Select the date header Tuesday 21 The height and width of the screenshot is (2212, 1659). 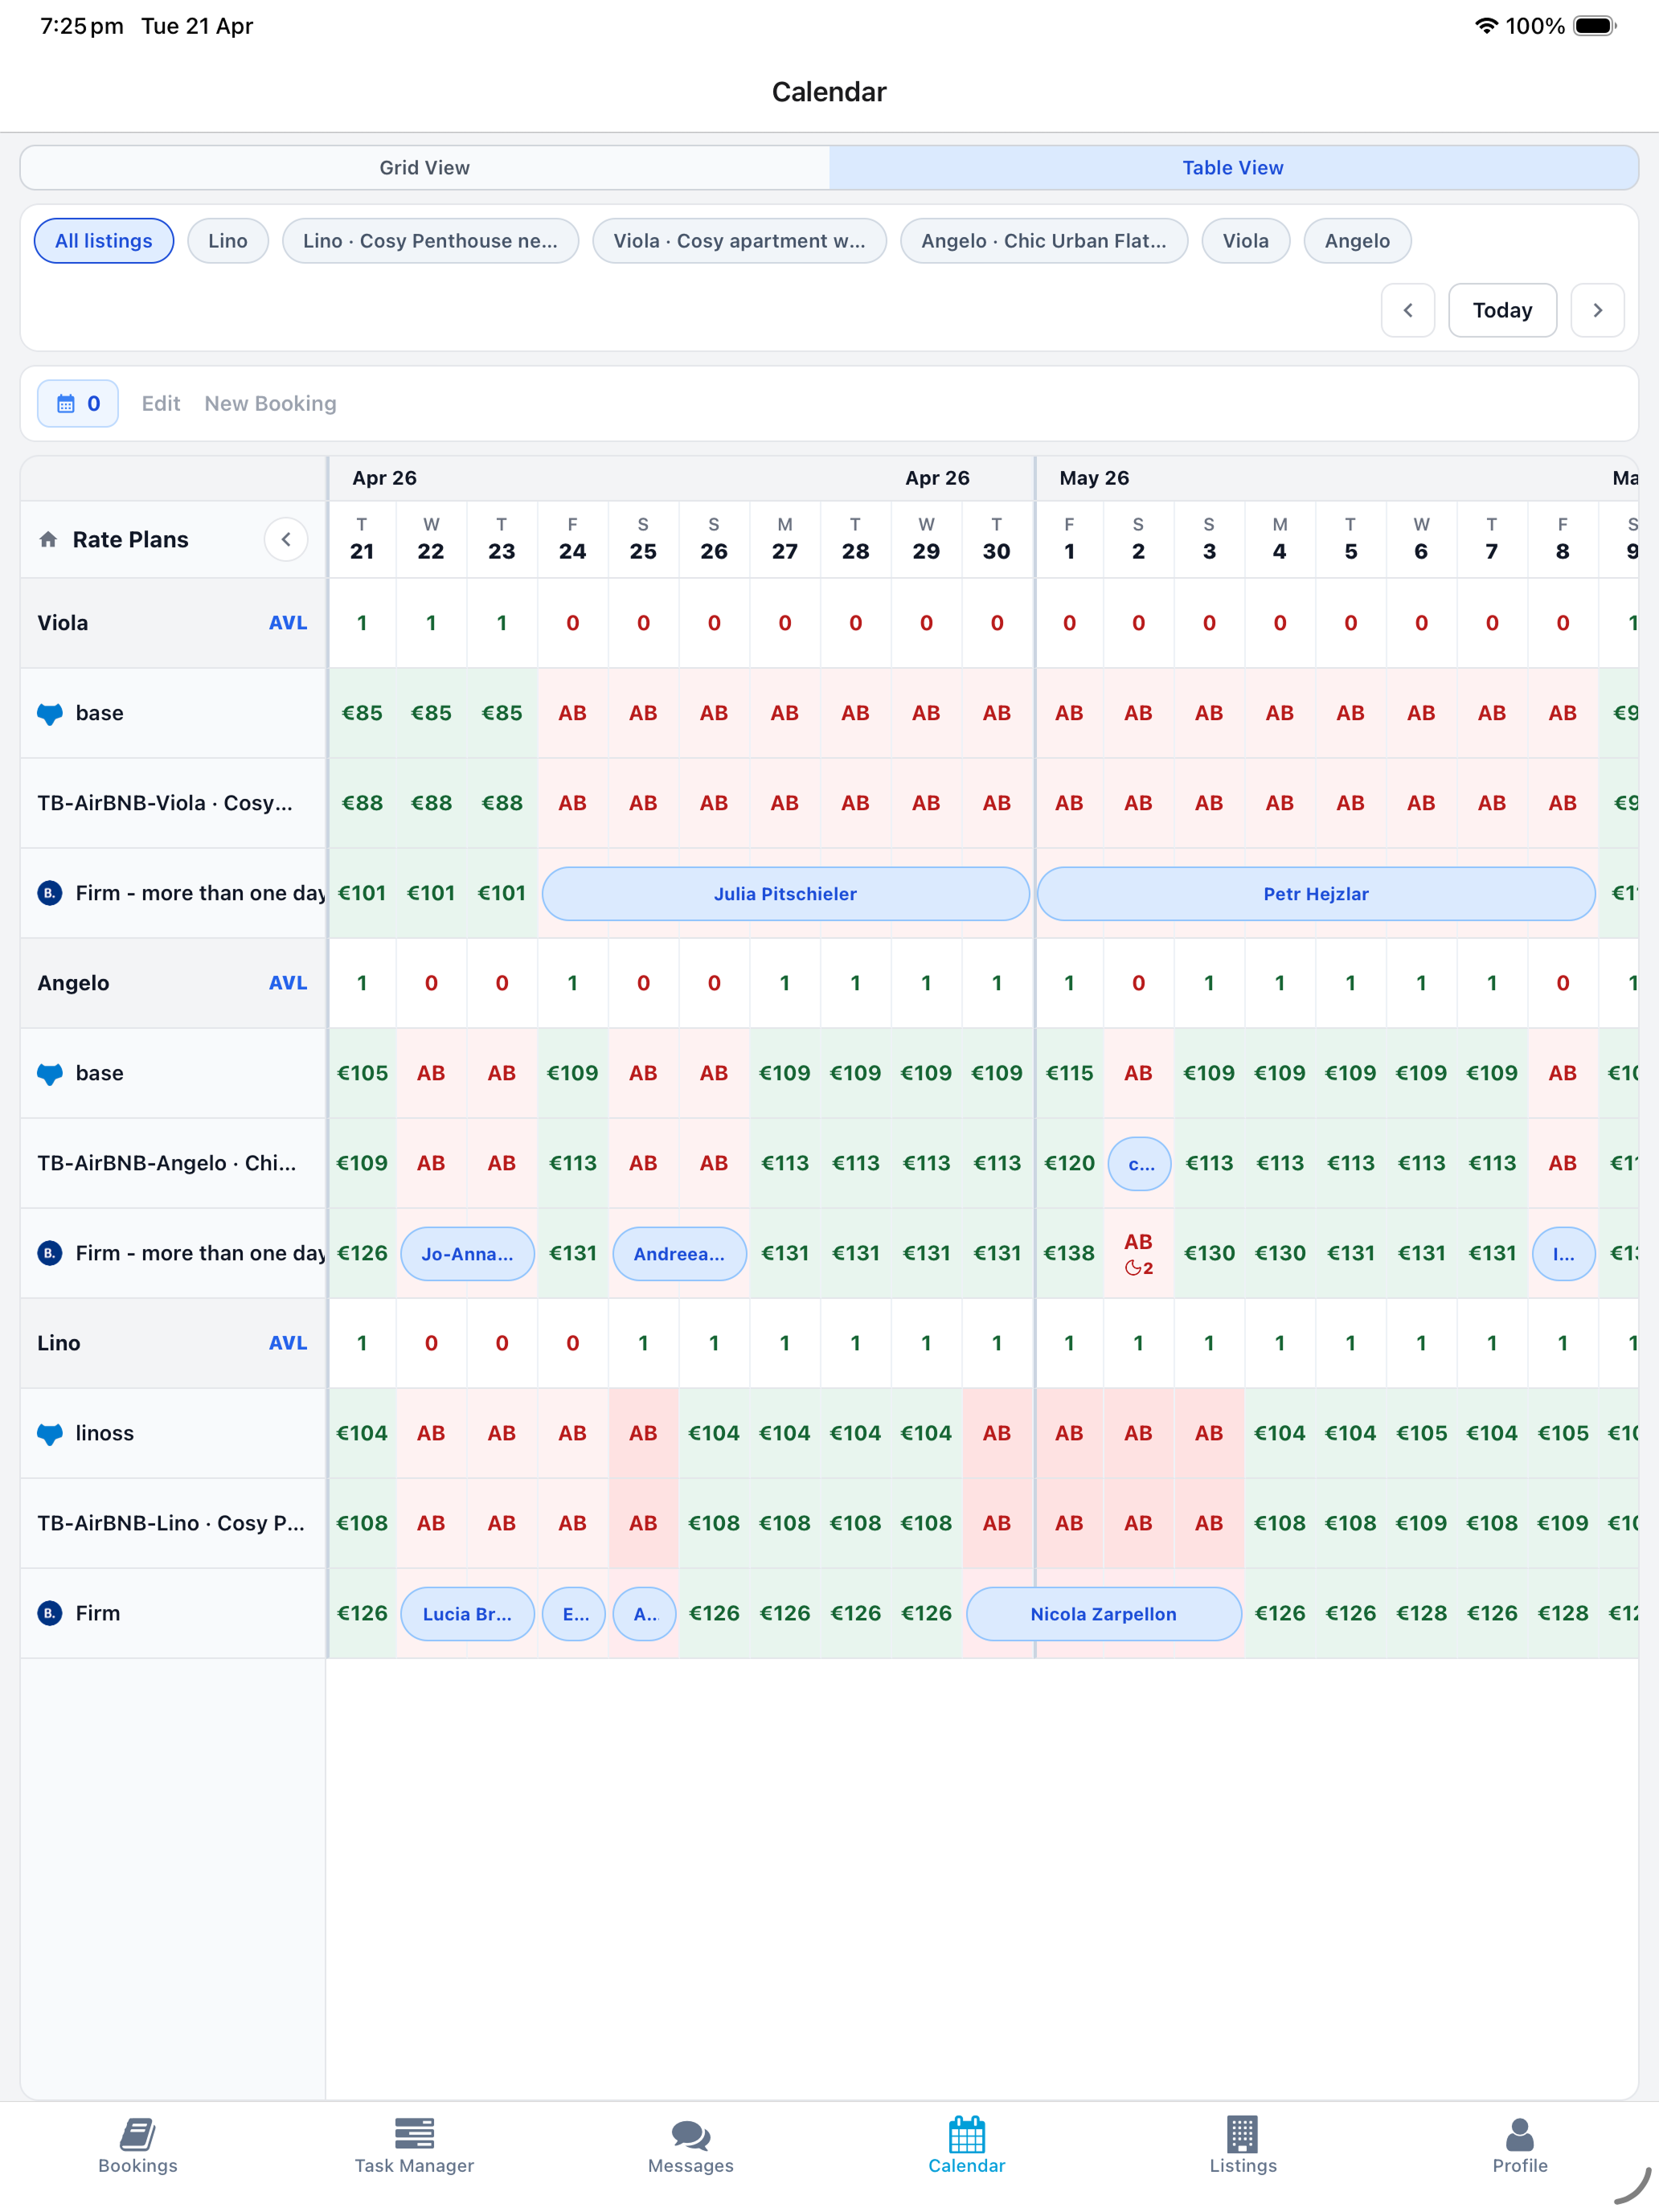pyautogui.click(x=362, y=539)
